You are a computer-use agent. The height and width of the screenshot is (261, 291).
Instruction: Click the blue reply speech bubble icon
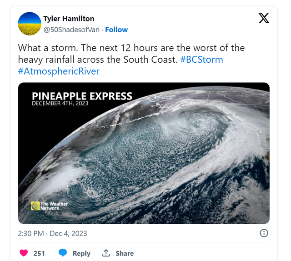point(63,253)
